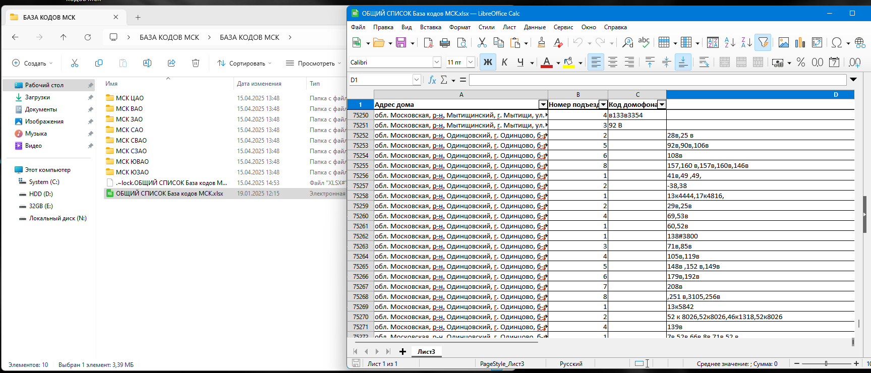Click Format as Date icon
The width and height of the screenshot is (871, 373).
click(x=834, y=62)
